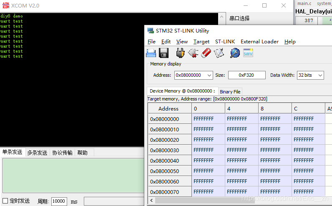The width and height of the screenshot is (332, 206).
Task: Click the Size input field 0xF320
Action: (x=246, y=75)
